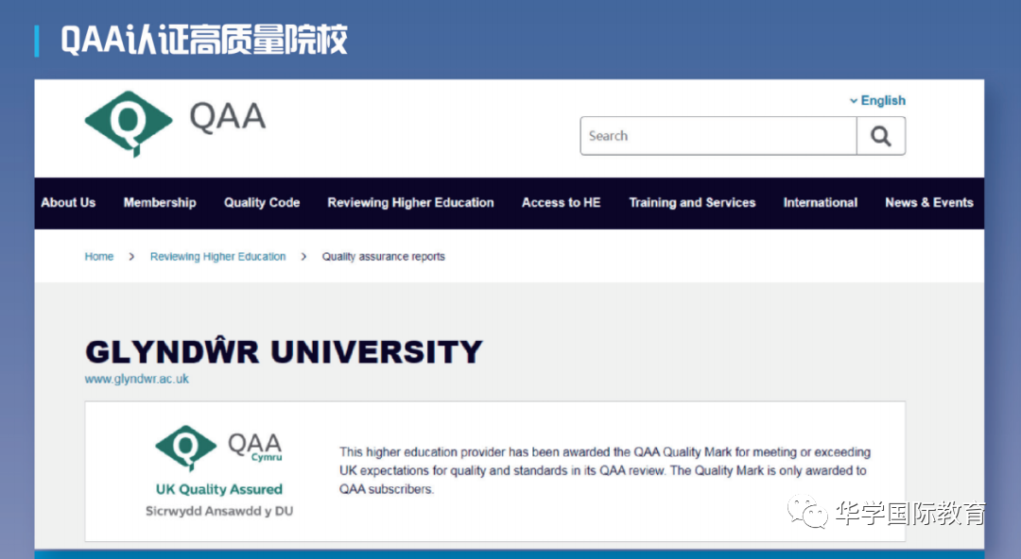Open the Access to HE menu

[561, 202]
